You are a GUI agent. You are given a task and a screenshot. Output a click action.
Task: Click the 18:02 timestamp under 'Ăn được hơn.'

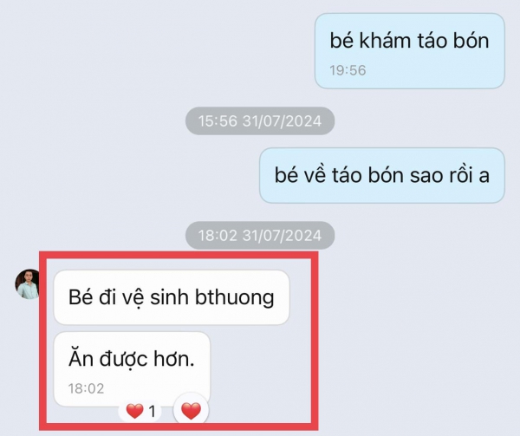coord(86,388)
